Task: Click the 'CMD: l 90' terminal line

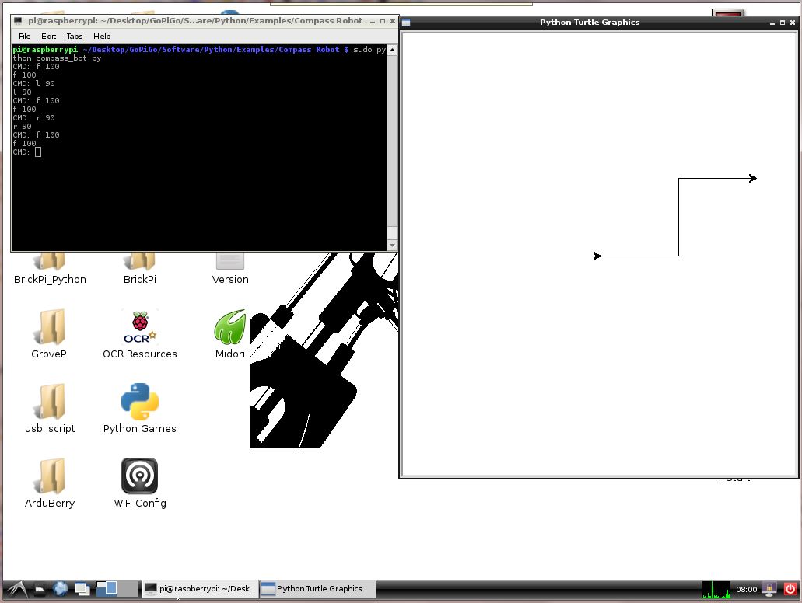Action: pyautogui.click(x=33, y=83)
